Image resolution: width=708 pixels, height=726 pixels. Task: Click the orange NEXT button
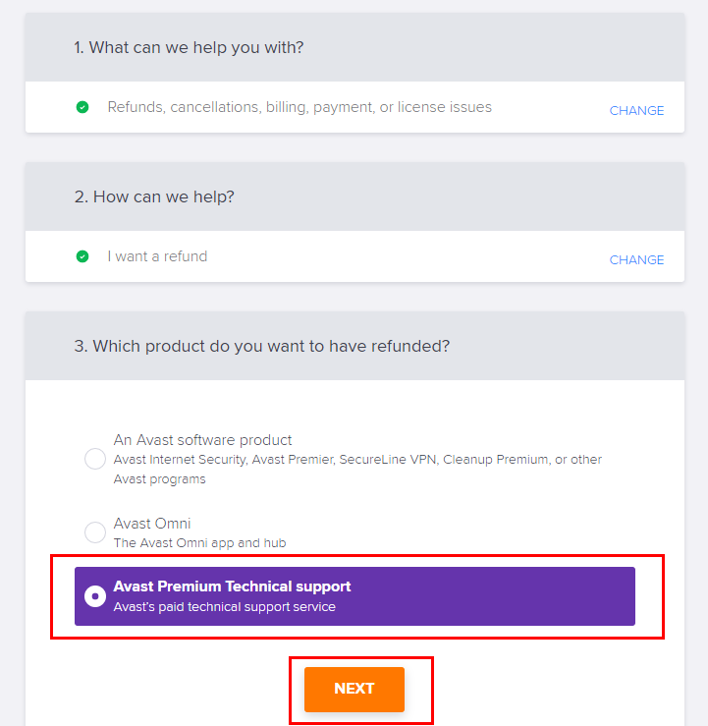pyautogui.click(x=354, y=689)
